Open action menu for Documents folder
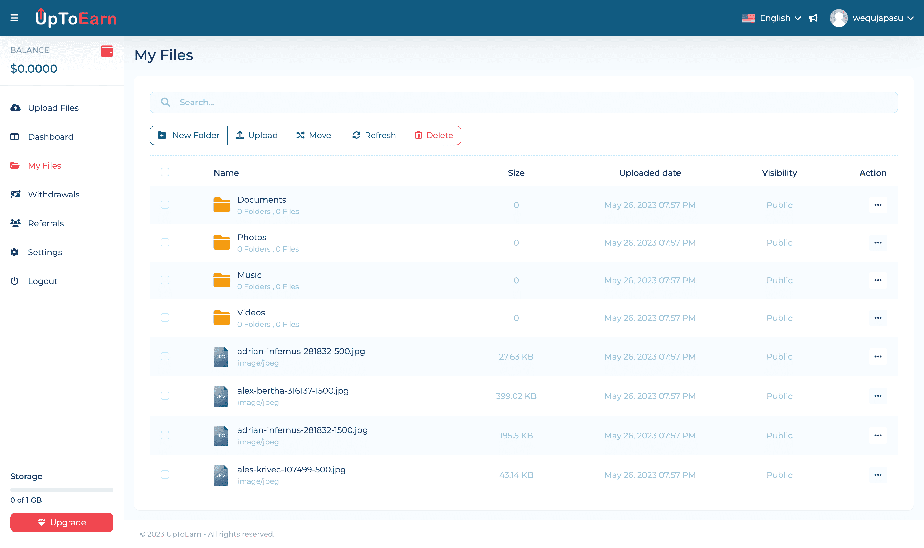Viewport: 924px width, 548px height. (878, 205)
